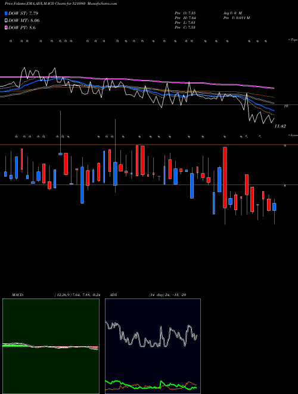Image resolution: width=298 pixels, height=394 pixels.
Task: Click the blue DOW ST legend swatch
Action: (7, 13)
